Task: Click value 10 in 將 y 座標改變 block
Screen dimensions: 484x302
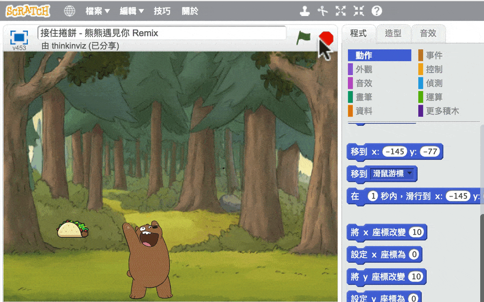Action: point(416,277)
